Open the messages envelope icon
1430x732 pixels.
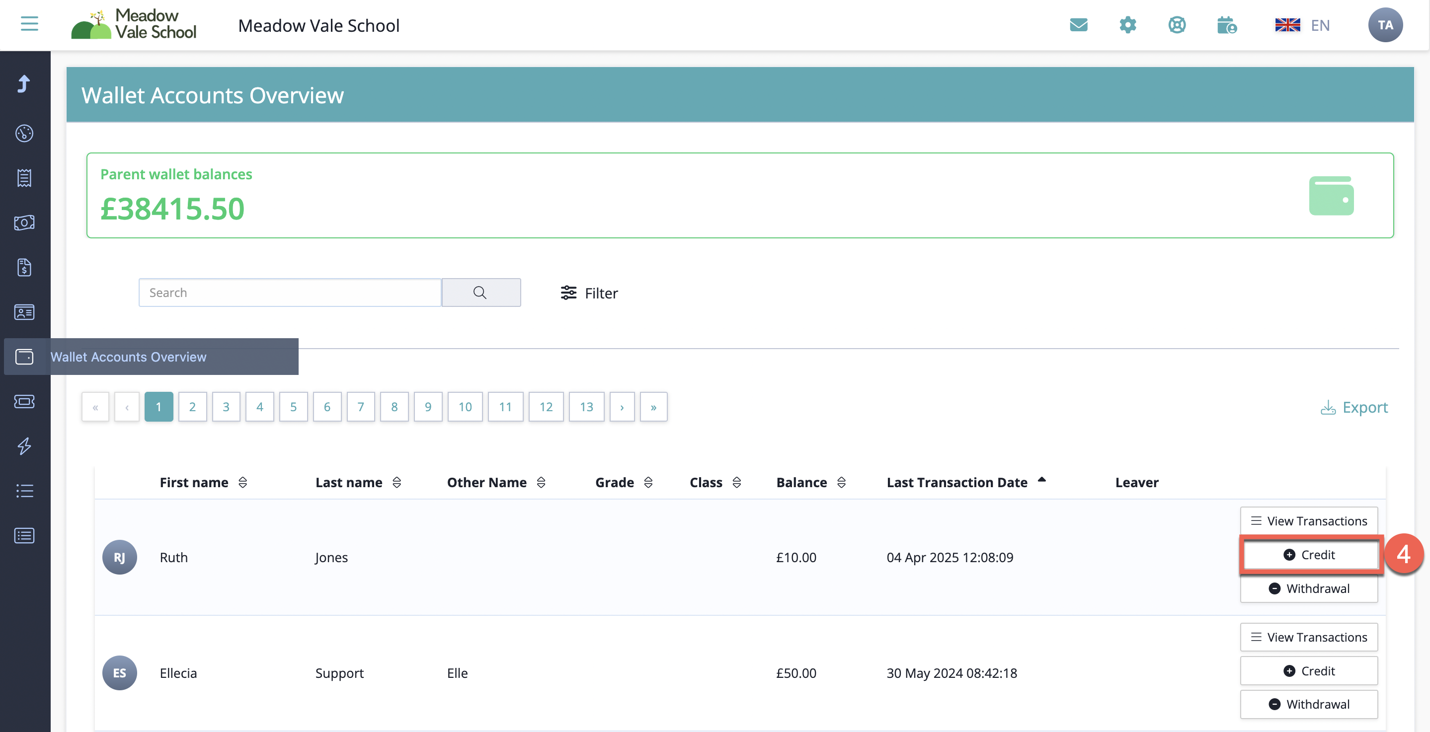(1079, 25)
